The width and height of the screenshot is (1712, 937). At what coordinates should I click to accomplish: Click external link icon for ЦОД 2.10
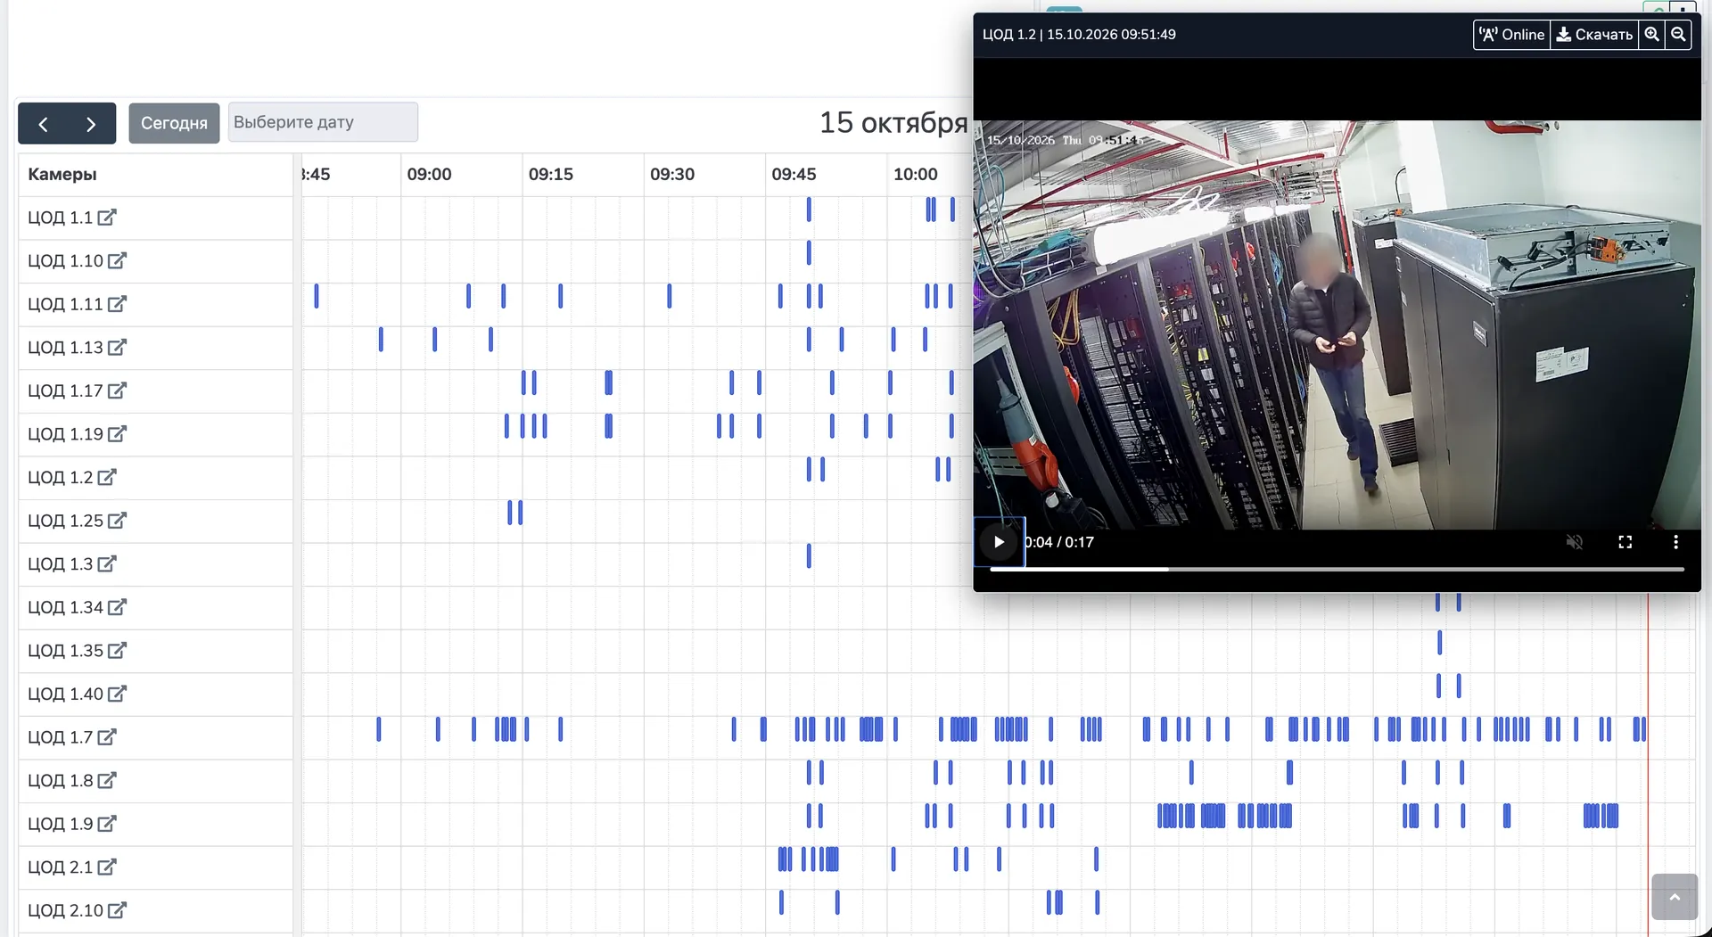117,910
